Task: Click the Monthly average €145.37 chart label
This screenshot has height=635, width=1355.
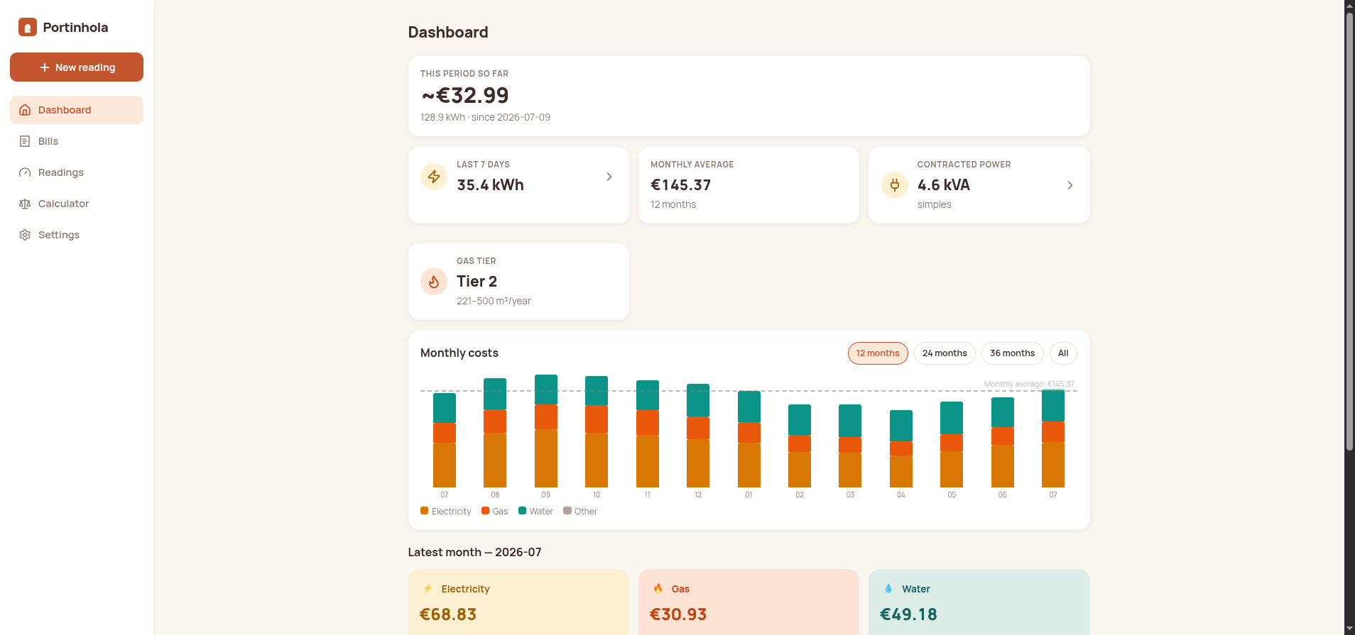Action: pos(1029,384)
